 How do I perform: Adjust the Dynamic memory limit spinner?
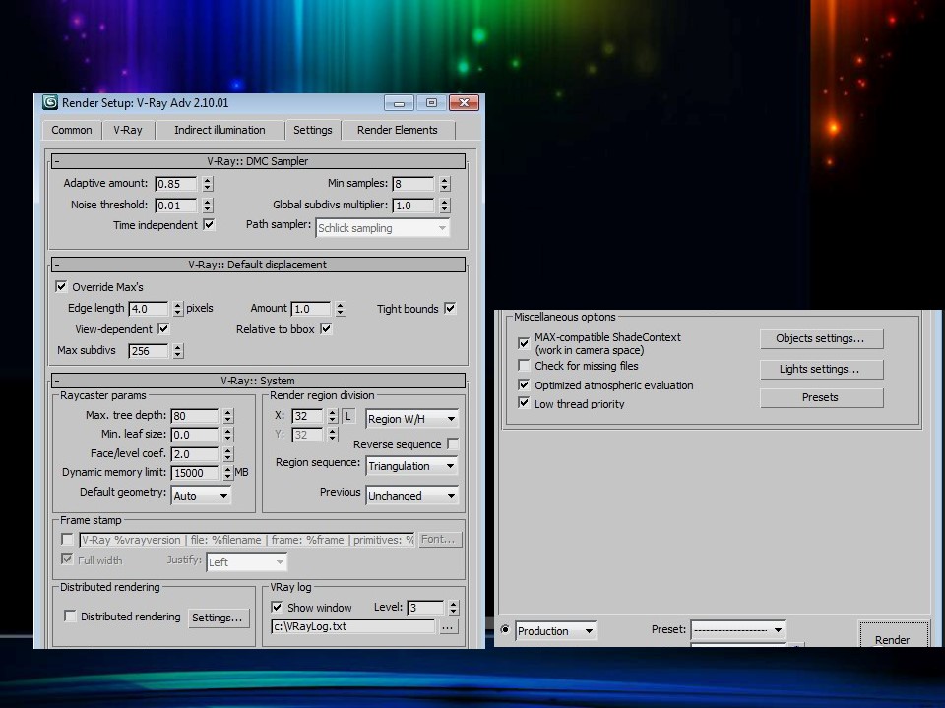[227, 473]
